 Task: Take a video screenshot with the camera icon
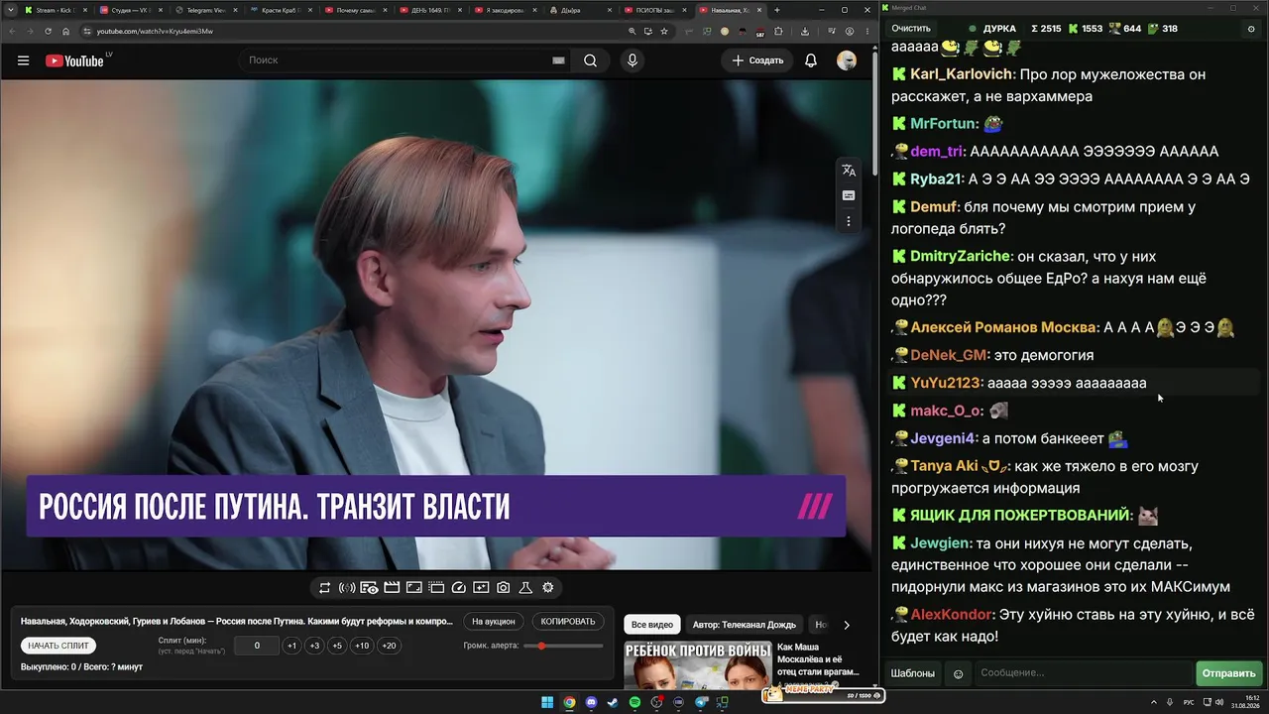(x=504, y=588)
